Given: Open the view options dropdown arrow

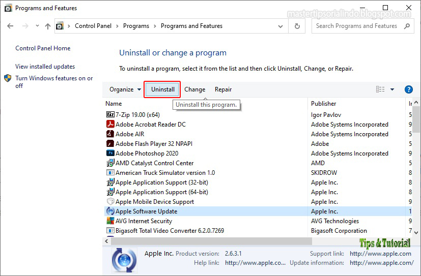Looking at the screenshot, I should [x=392, y=89].
